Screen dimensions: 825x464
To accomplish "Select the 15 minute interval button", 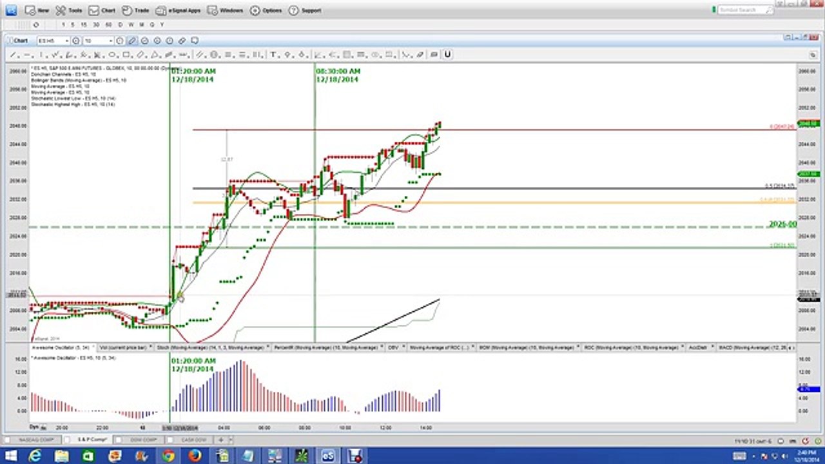I will (x=83, y=24).
